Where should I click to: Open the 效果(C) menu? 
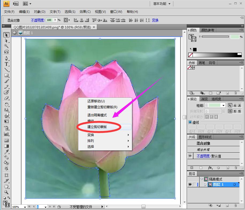coord(85,12)
